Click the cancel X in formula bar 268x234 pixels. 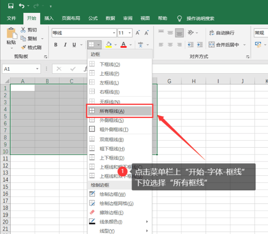point(59,69)
